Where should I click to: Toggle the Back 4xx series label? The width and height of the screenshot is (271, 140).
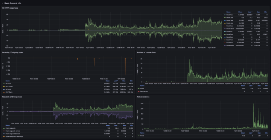pyautogui.click(x=230, y=40)
